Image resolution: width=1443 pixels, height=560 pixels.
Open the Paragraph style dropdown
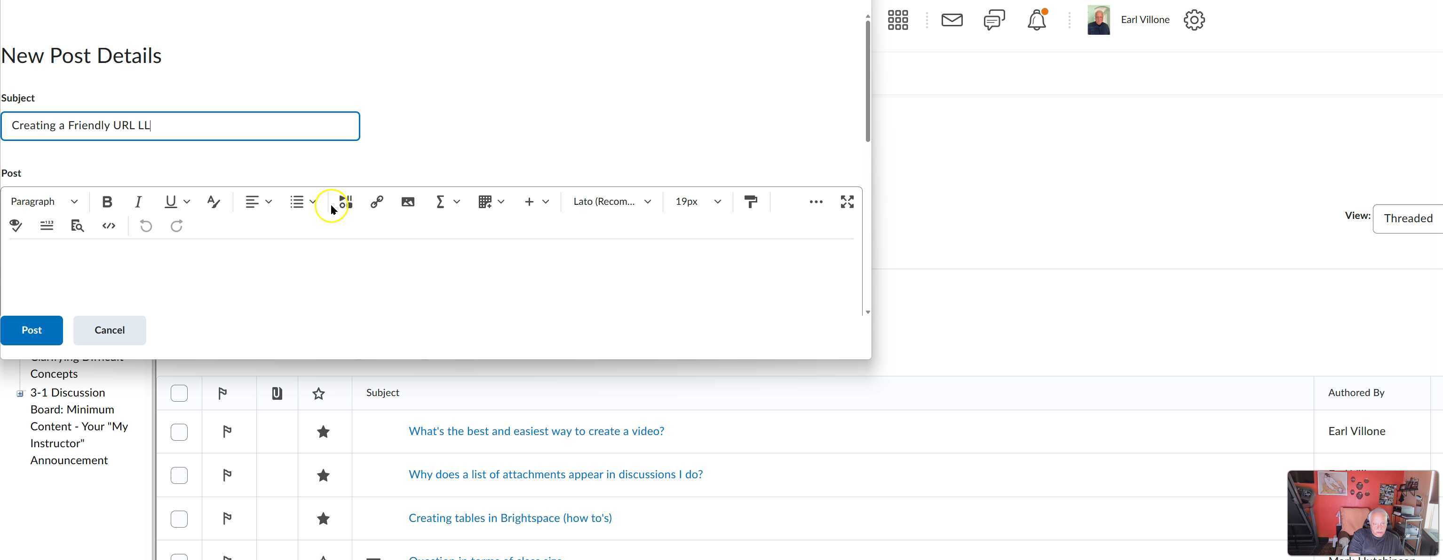[44, 202]
